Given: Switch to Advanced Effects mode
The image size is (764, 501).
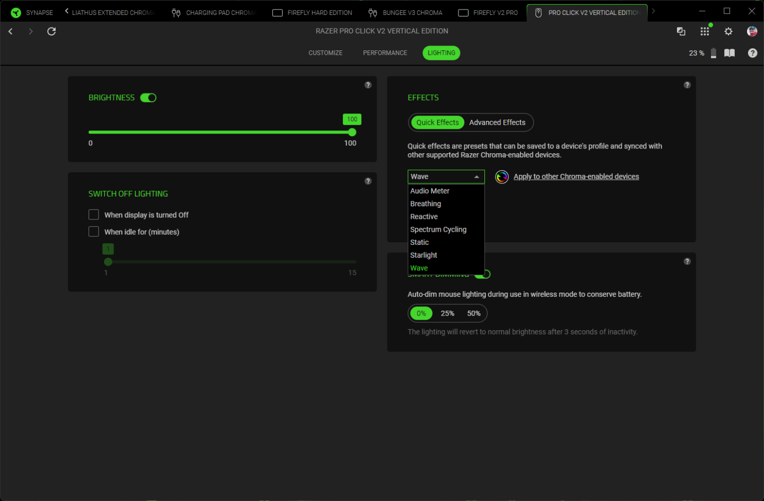Looking at the screenshot, I should 497,122.
